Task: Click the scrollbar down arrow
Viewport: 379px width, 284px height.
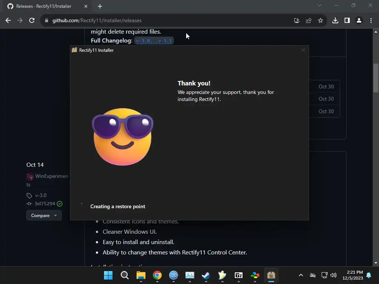Action: (376, 263)
